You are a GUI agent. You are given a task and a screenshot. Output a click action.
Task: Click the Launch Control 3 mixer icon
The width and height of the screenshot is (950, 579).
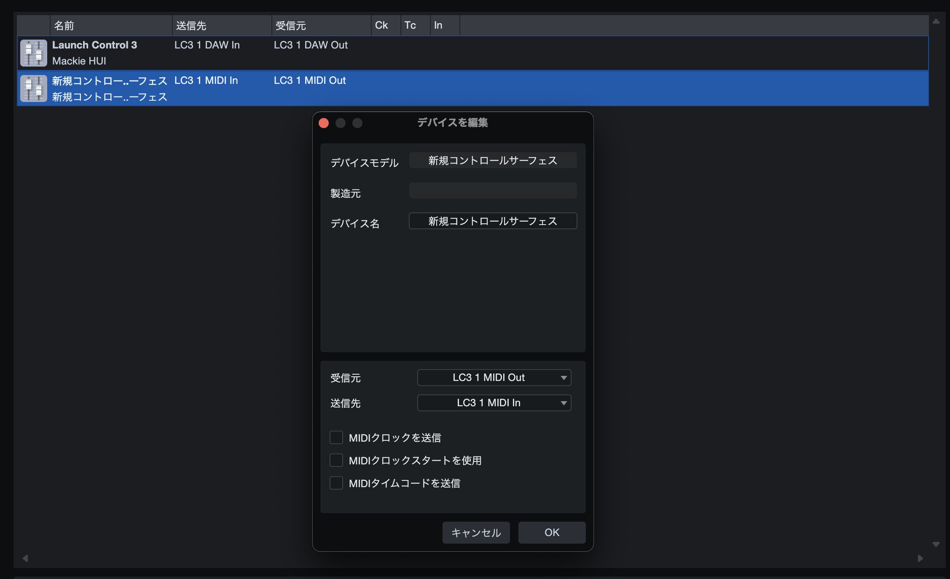pyautogui.click(x=33, y=53)
